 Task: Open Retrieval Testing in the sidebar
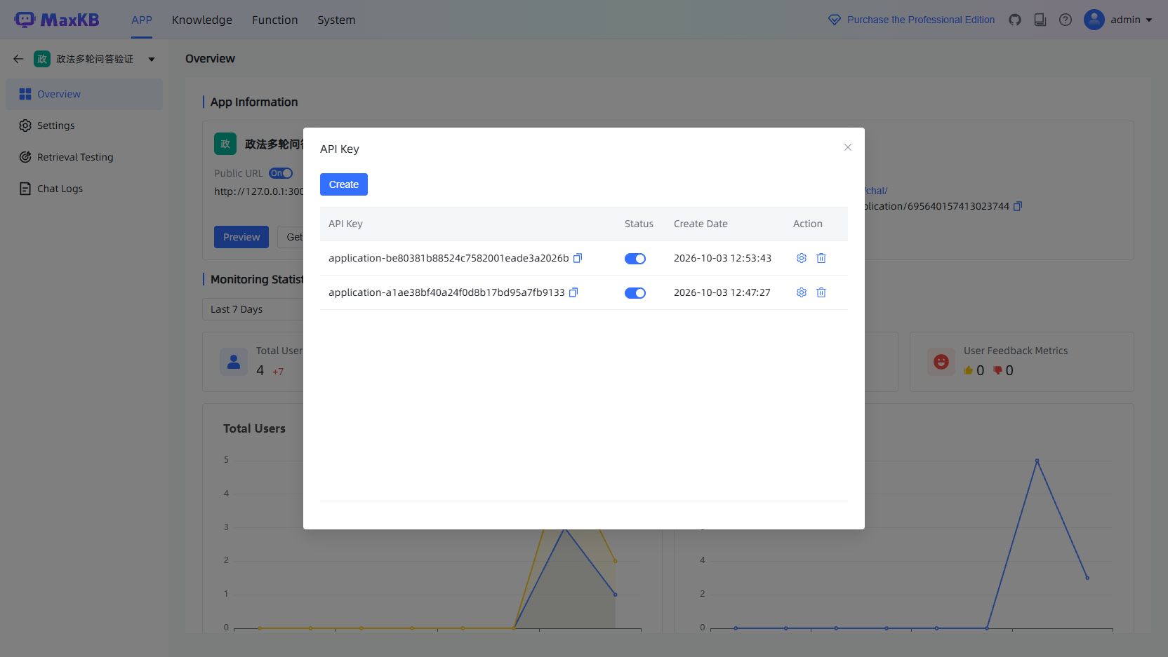(84, 157)
